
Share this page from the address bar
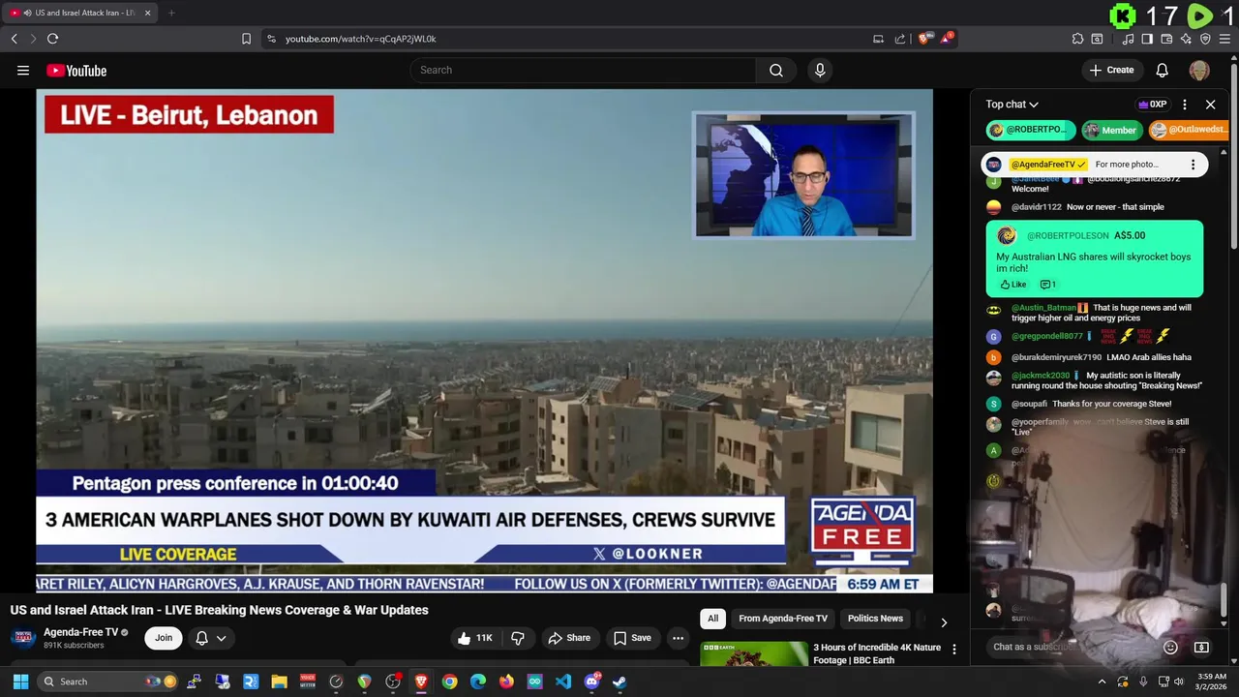(900, 39)
